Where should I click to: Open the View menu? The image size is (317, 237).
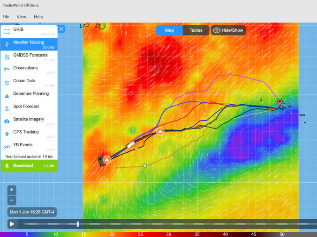click(x=22, y=17)
